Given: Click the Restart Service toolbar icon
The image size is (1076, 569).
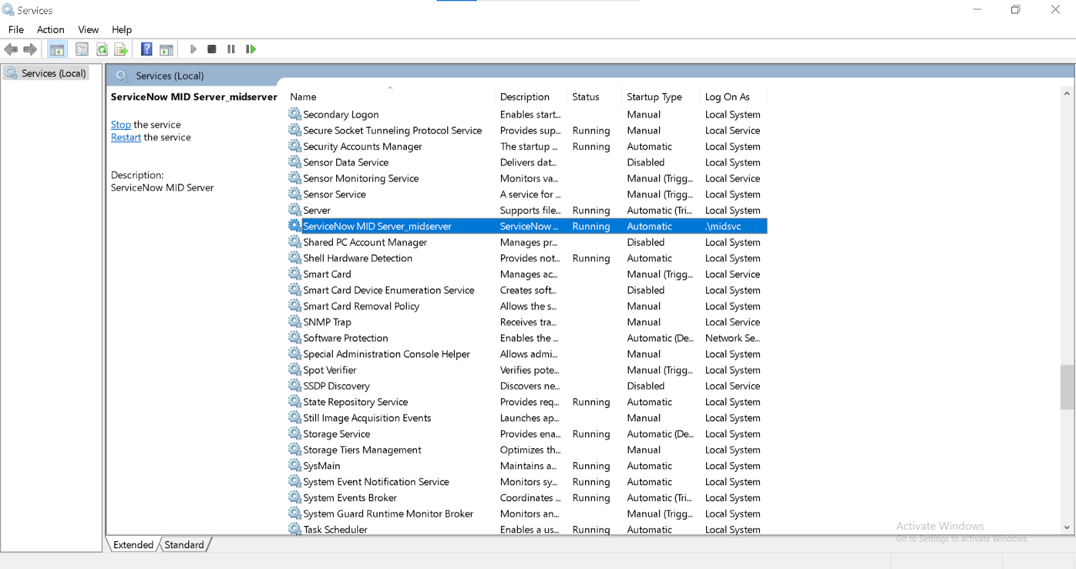Looking at the screenshot, I should (251, 49).
